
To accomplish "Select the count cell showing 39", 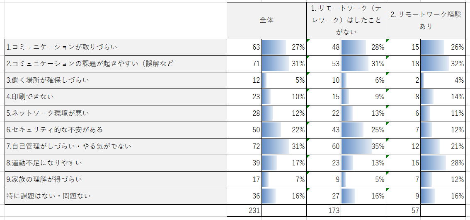I will [244, 163].
